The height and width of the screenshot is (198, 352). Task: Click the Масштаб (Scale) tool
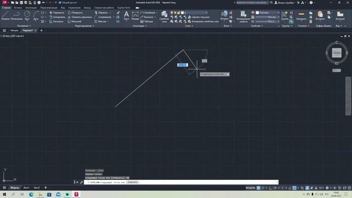(x=75, y=21)
